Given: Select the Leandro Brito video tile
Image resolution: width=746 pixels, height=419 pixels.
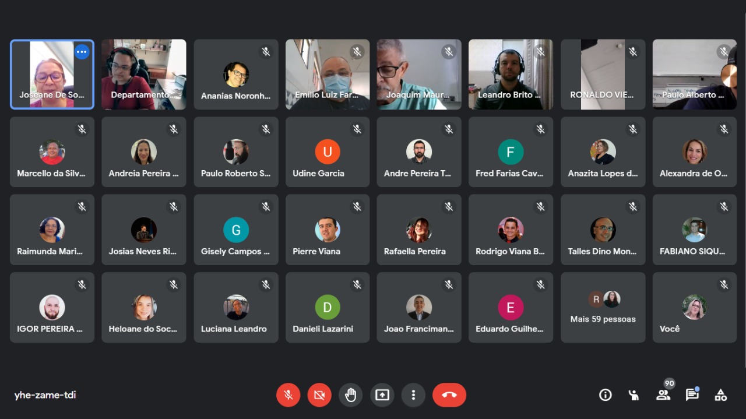Looking at the screenshot, I should tap(511, 74).
